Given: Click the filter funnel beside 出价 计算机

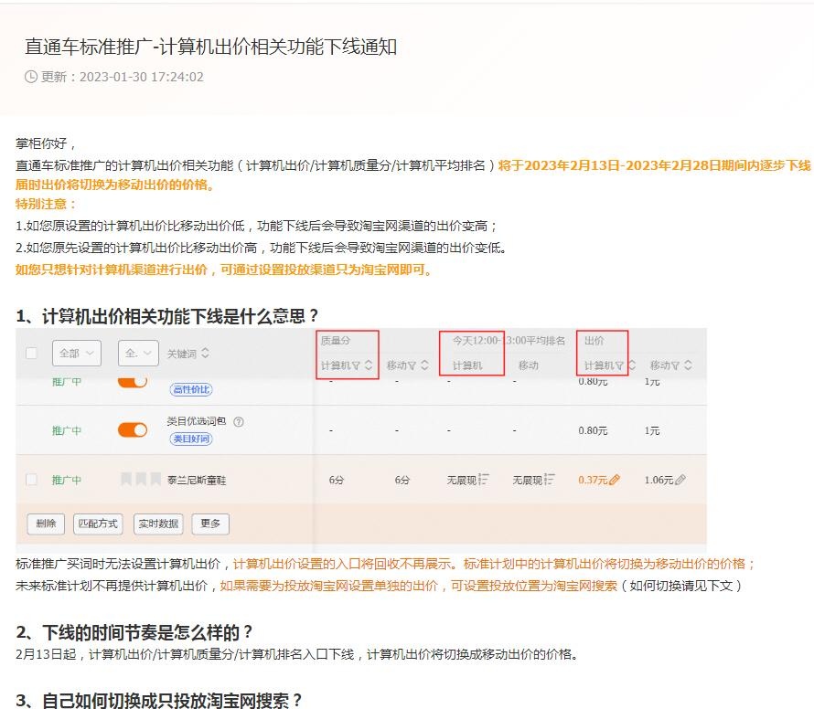Looking at the screenshot, I should click(619, 365).
